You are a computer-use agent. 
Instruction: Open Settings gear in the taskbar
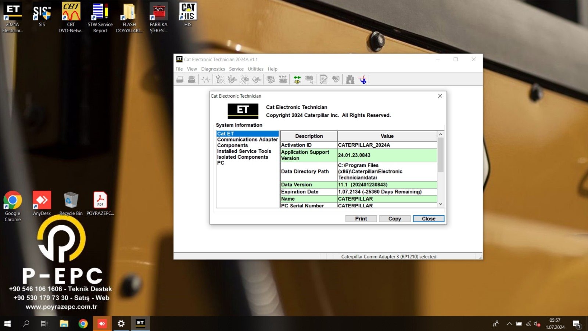click(x=121, y=324)
